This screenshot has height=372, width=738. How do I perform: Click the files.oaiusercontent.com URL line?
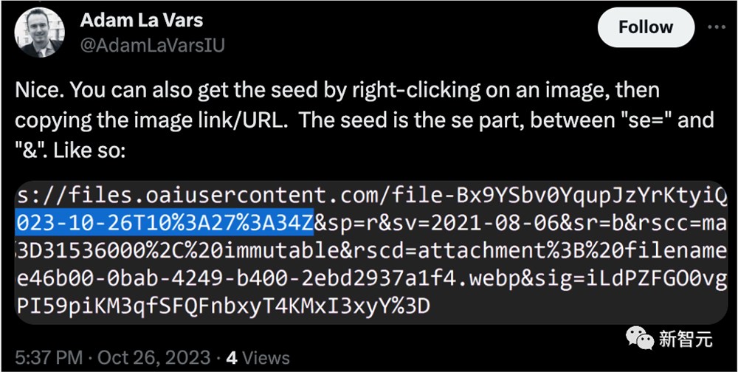click(x=371, y=195)
